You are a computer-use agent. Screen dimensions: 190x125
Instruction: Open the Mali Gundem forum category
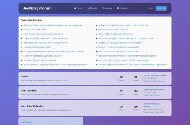coord(29,91)
